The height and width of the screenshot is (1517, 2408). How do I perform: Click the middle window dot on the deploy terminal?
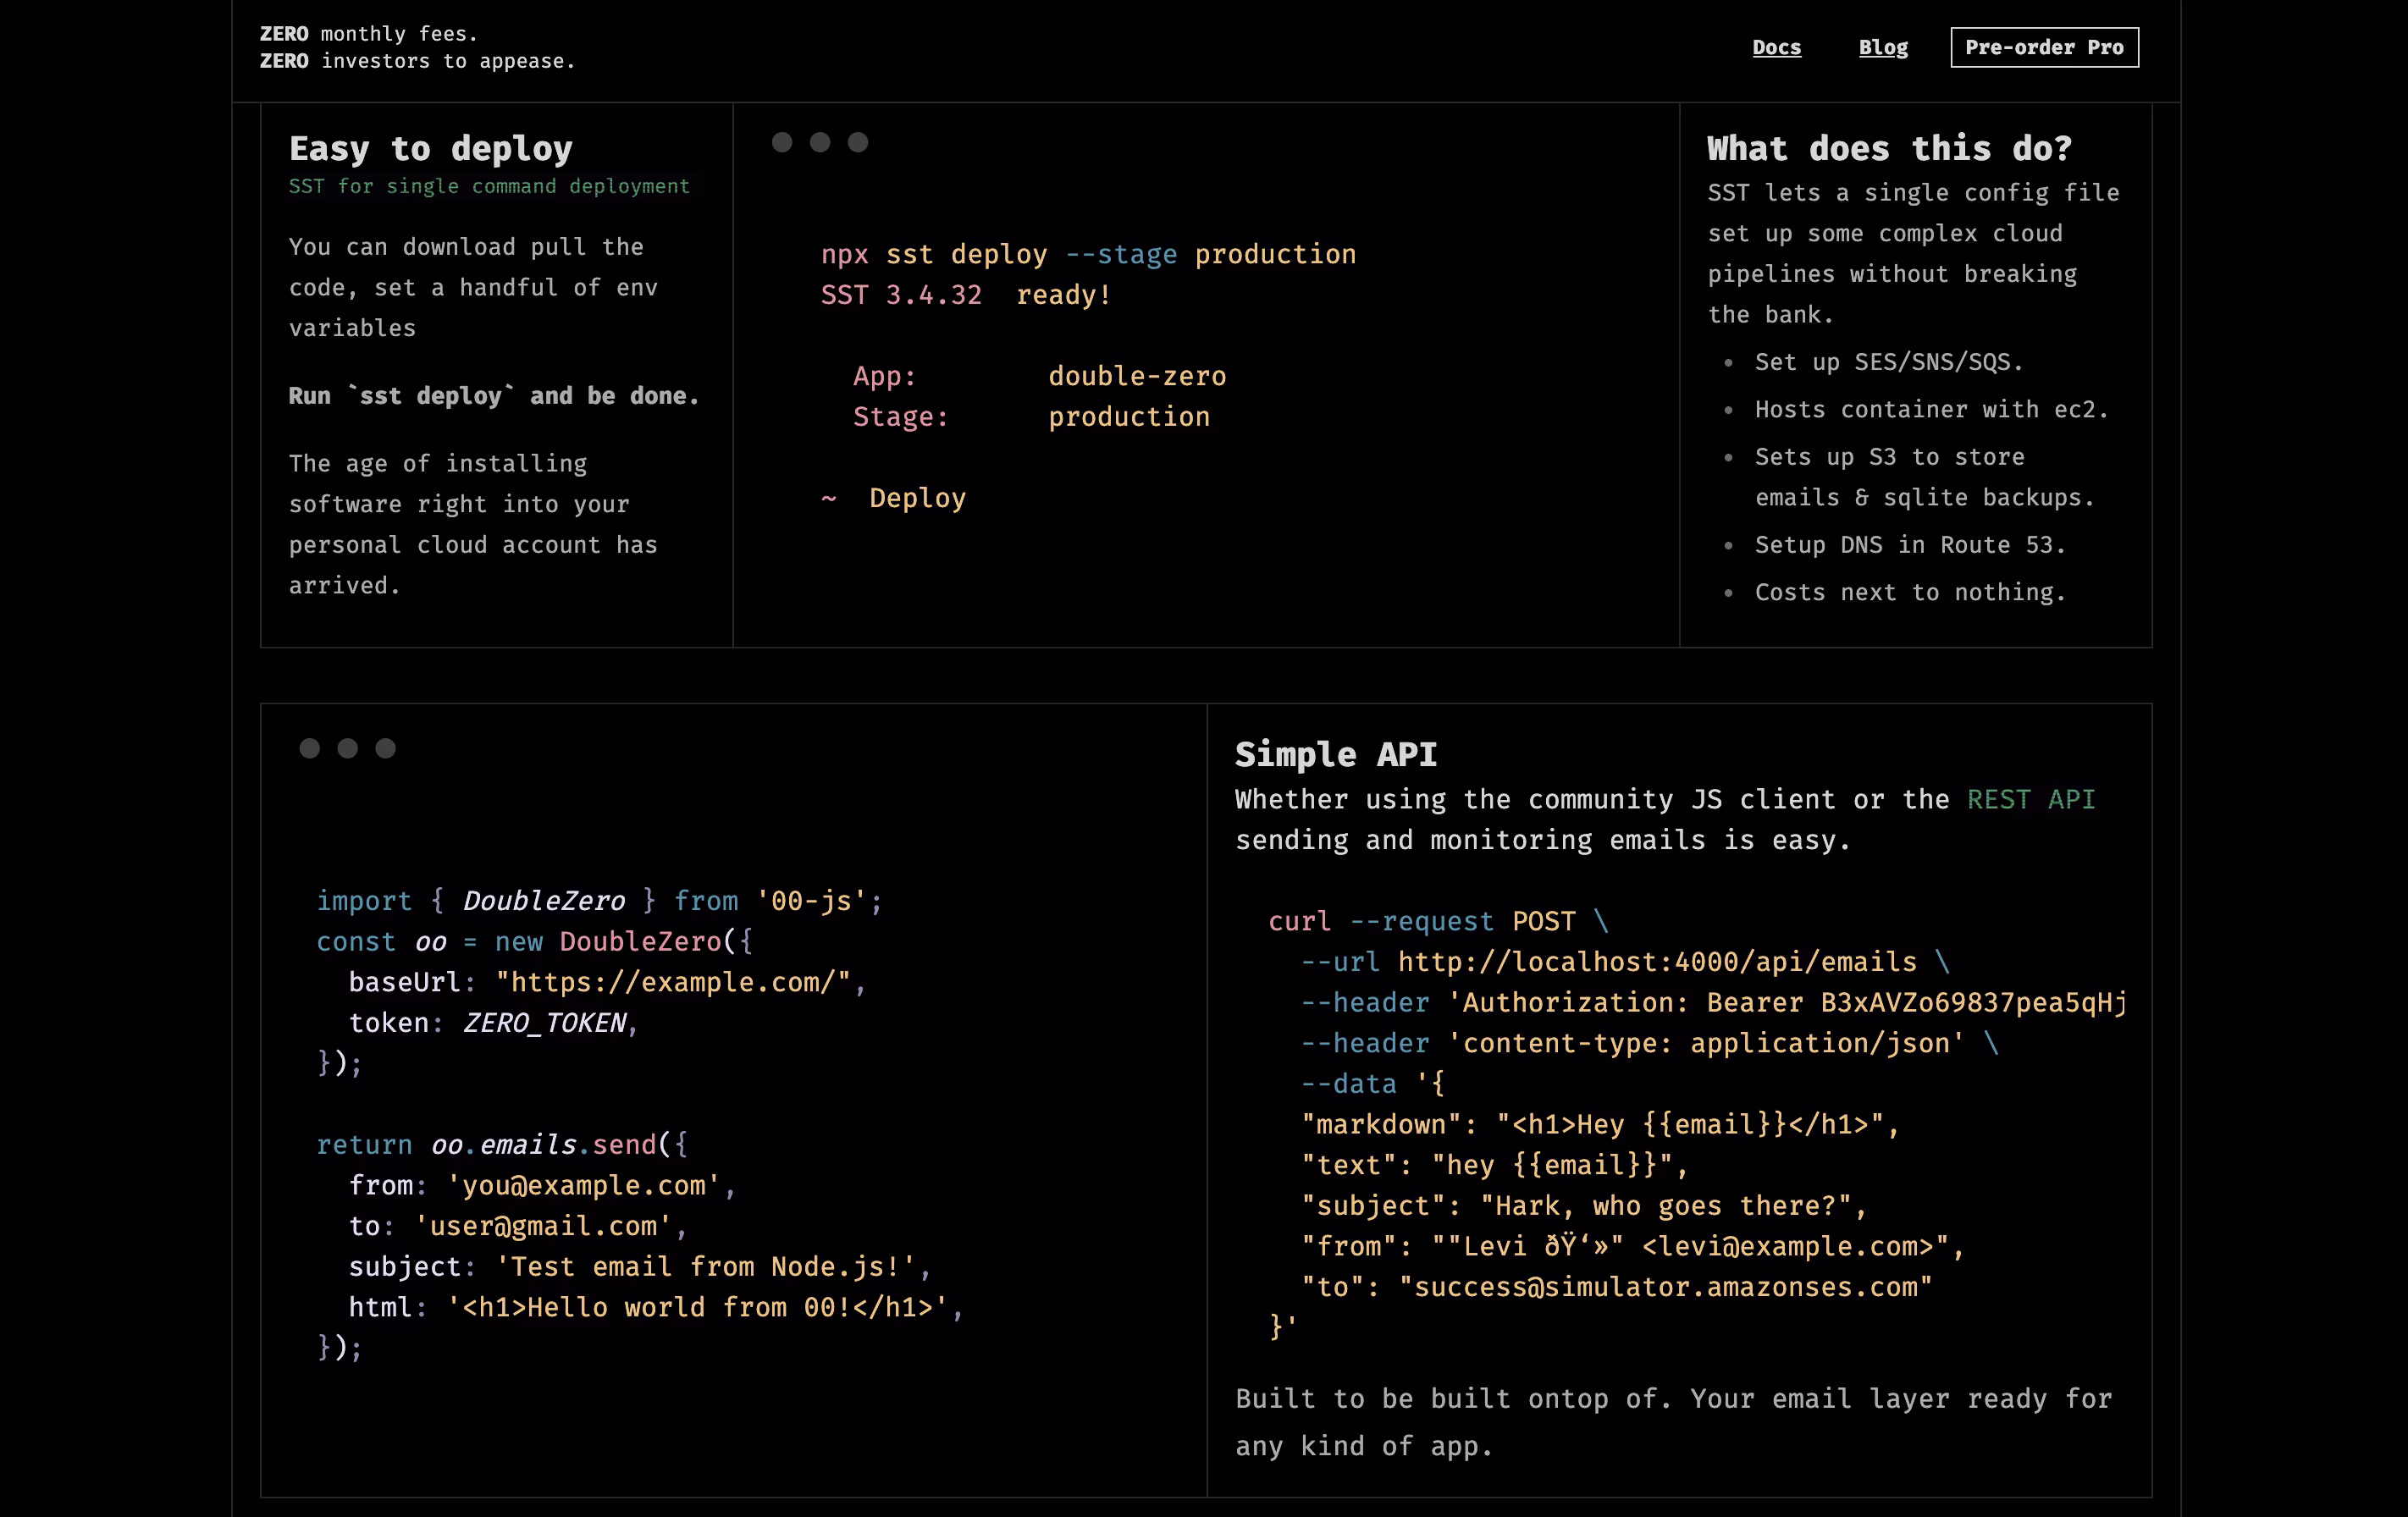pyautogui.click(x=821, y=143)
